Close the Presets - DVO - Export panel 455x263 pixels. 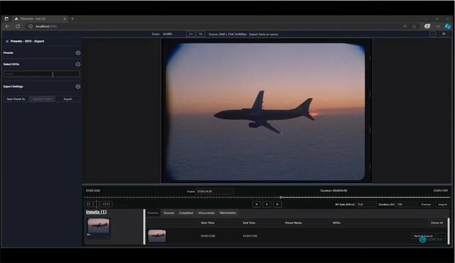[7, 41]
